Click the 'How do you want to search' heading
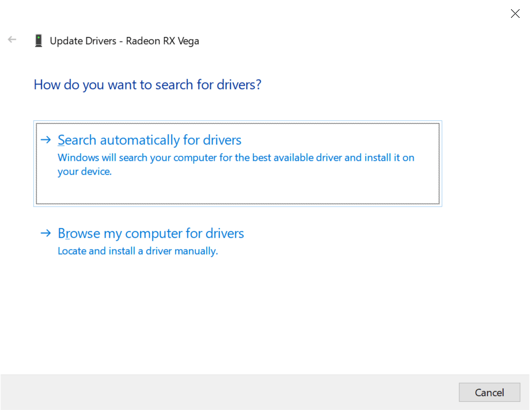Screen dimensions: 530x410 147,85
